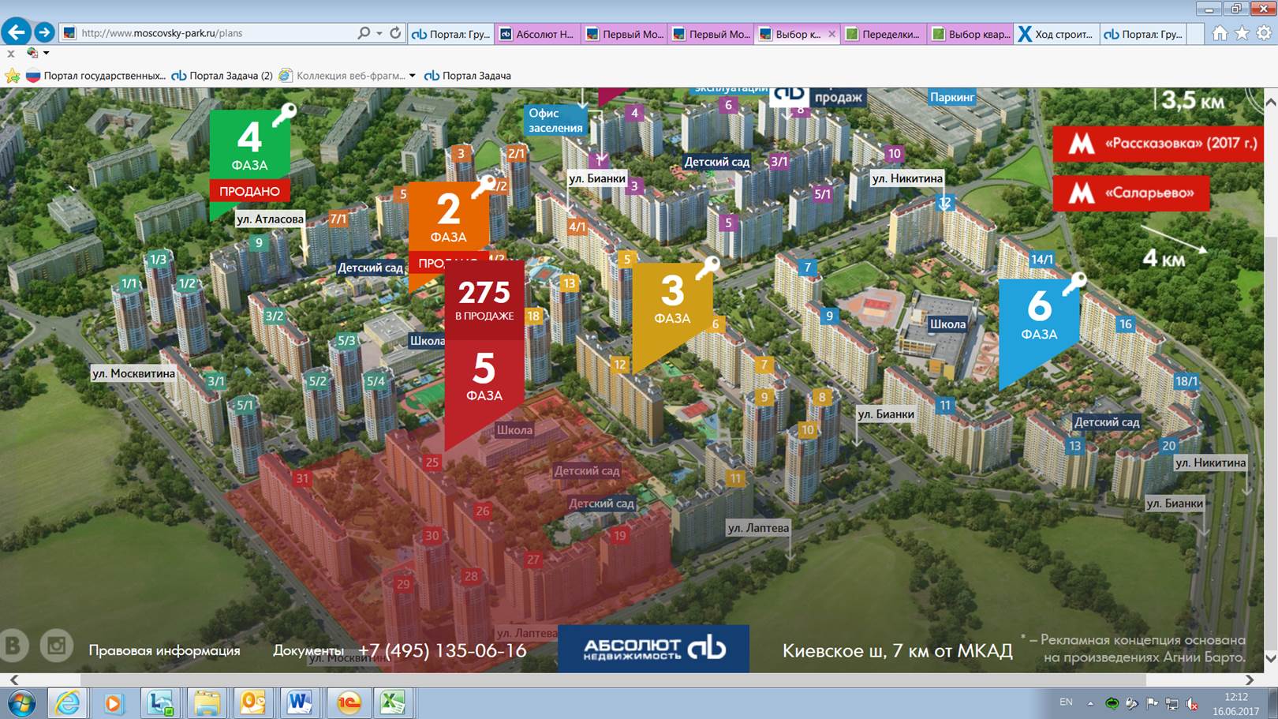
Task: Open the browser Home icon
Action: 1220,33
